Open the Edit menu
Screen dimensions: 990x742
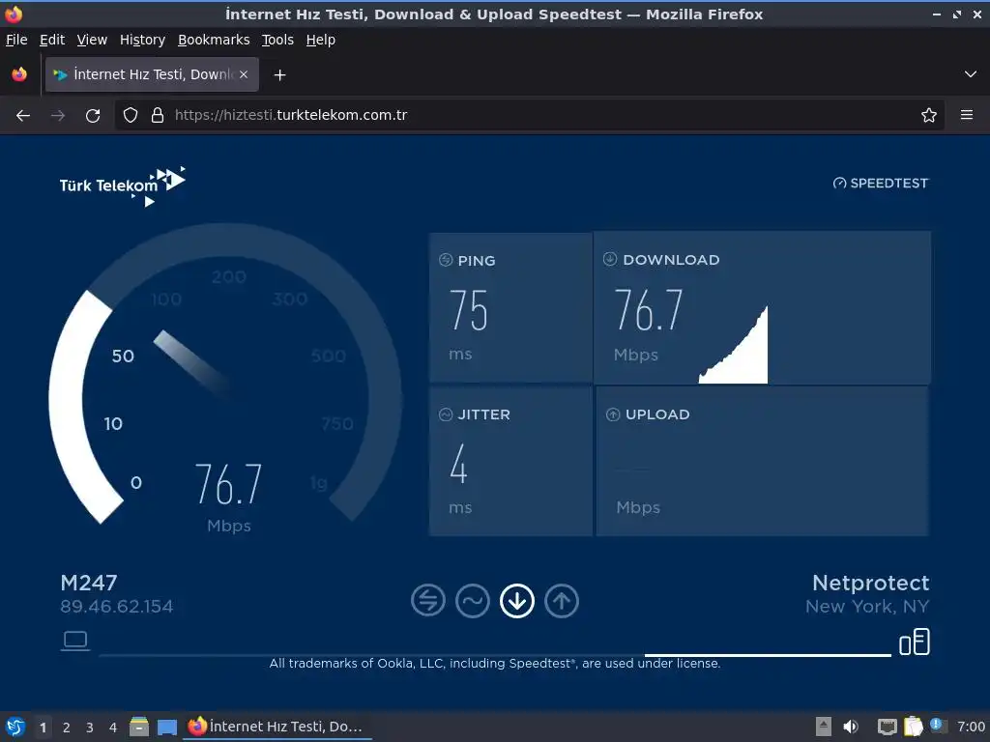tap(52, 40)
